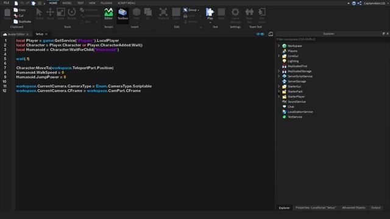The height and width of the screenshot is (219, 390).
Task: Expand the StarterPlayer node
Action: click(x=278, y=97)
